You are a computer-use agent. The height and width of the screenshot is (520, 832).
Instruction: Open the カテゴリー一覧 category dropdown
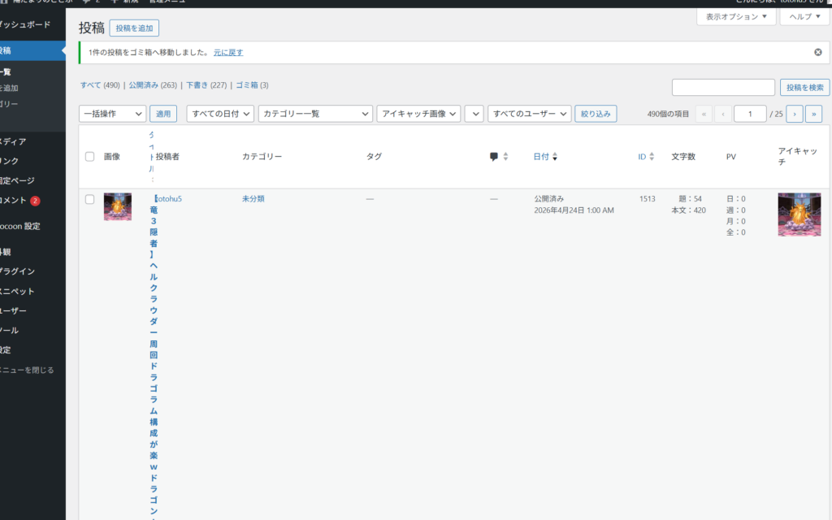(x=315, y=114)
